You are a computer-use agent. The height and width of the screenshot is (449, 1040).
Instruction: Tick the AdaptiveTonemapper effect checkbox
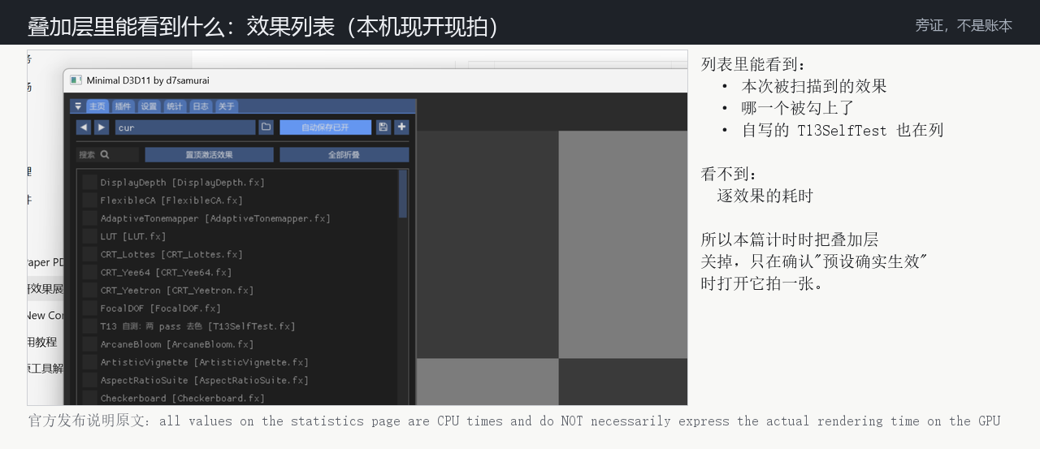[89, 218]
